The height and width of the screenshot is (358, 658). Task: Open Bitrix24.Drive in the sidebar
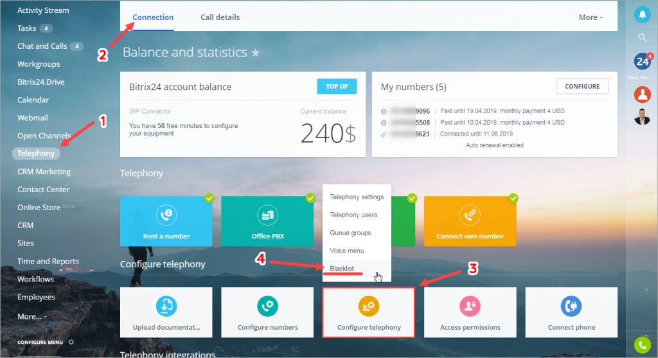(40, 82)
